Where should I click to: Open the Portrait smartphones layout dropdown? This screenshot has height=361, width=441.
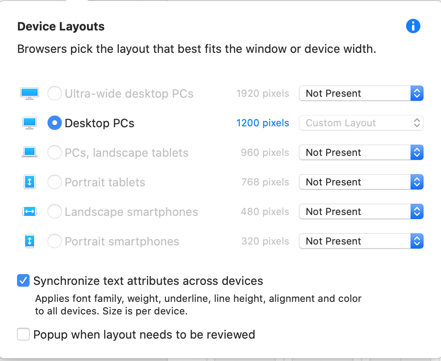[361, 241]
